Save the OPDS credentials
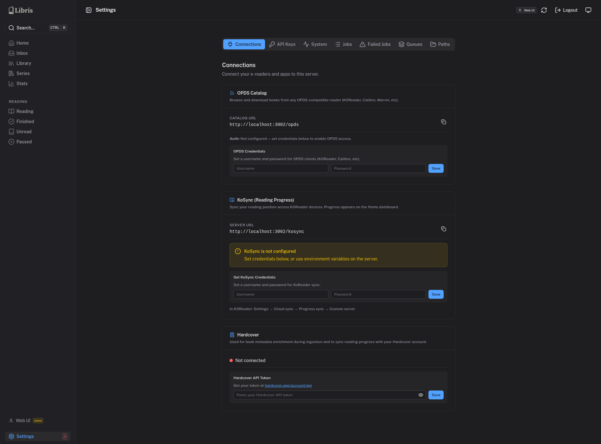601x444 pixels. (x=436, y=168)
